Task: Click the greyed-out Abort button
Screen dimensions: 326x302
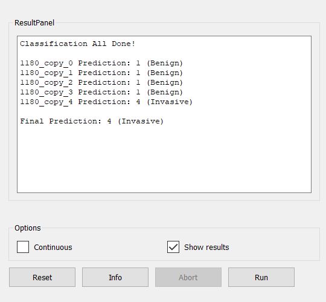Action: [x=188, y=277]
